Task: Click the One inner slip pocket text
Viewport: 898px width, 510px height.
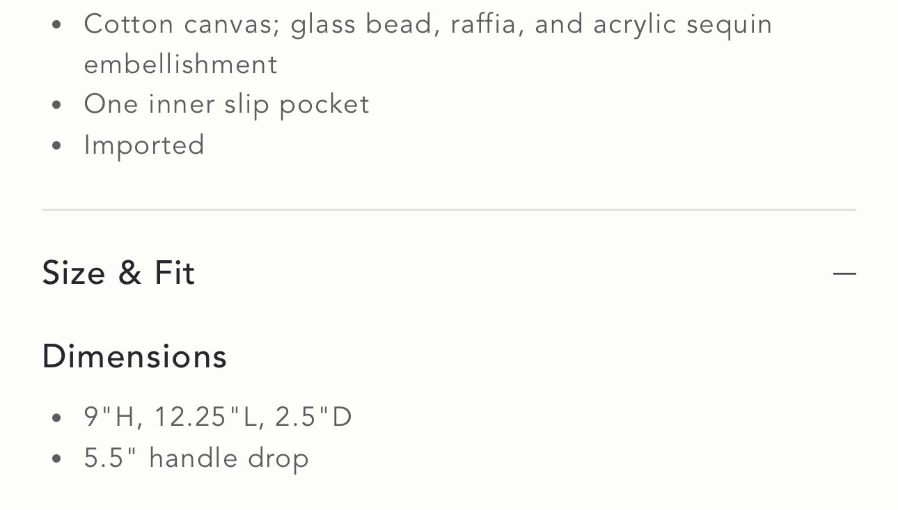Action: [x=226, y=104]
